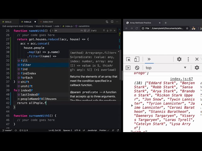The width and height of the screenshot is (202, 151).
Task: Focus the find input containing cv
Action: (66, 31)
